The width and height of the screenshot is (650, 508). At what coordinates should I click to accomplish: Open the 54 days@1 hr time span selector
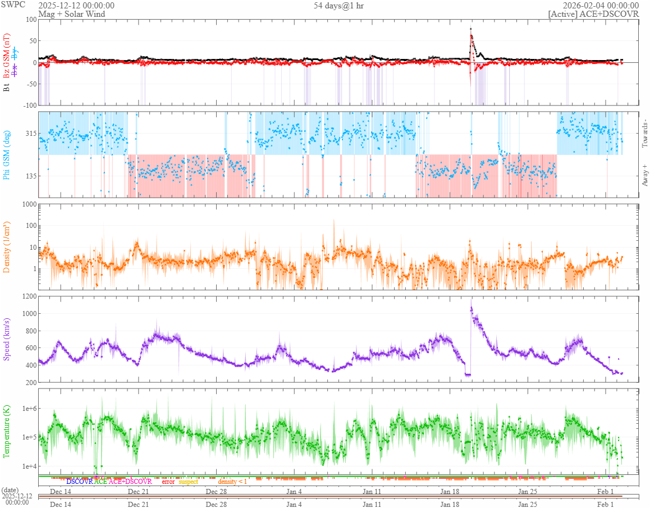click(x=338, y=6)
